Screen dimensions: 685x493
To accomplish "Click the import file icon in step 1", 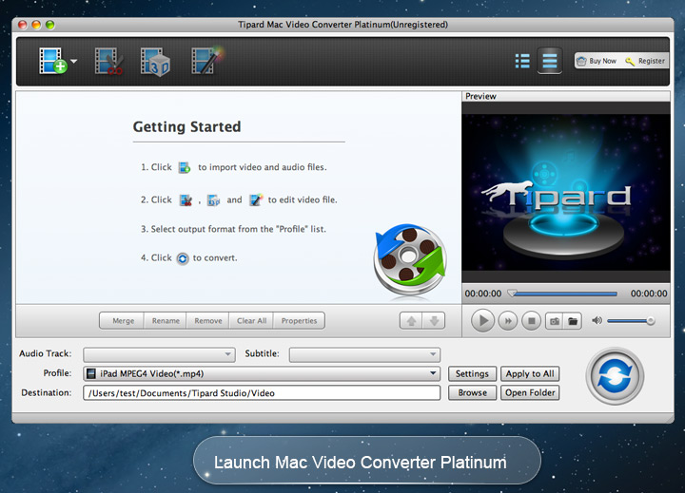I will 185,167.
